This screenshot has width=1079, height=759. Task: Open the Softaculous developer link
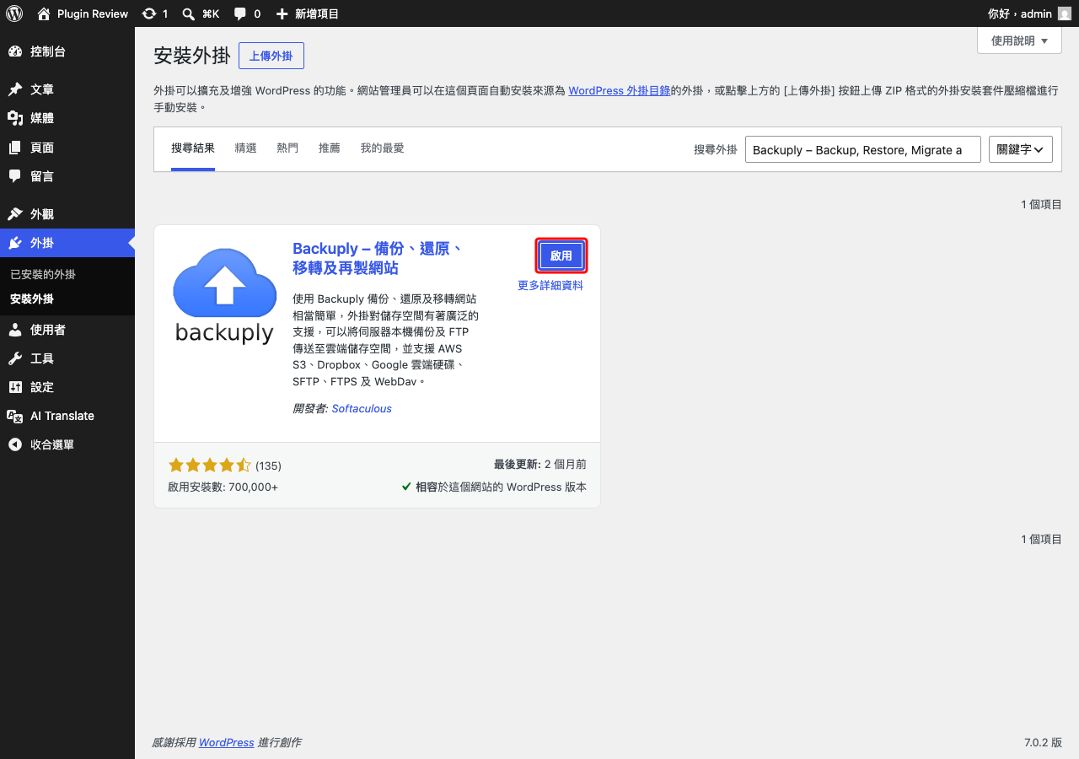[x=362, y=409]
